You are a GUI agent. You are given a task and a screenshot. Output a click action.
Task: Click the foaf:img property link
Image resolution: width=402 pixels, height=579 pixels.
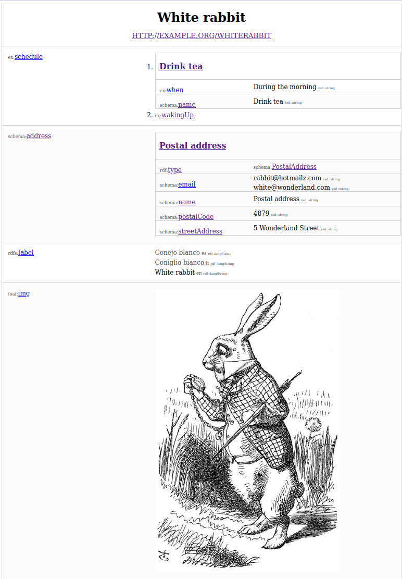24,293
